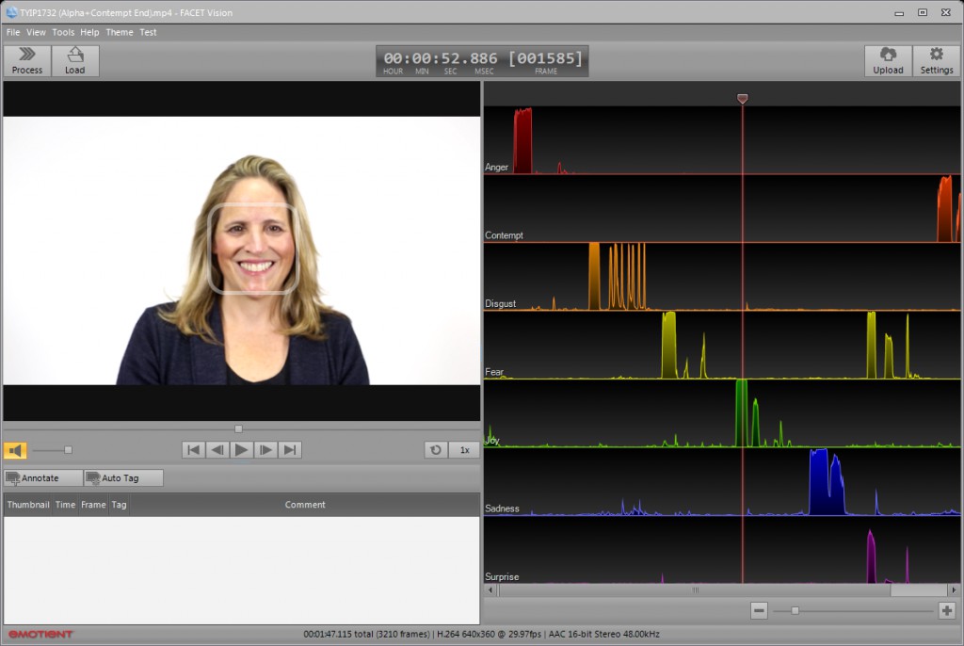Click the Joy track label
Viewport: 964px width, 646px height.
pyautogui.click(x=491, y=441)
